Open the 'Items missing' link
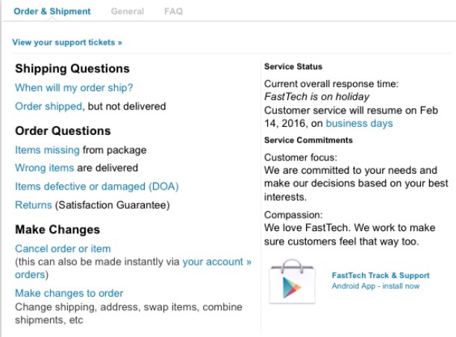The width and height of the screenshot is (456, 337). point(47,150)
